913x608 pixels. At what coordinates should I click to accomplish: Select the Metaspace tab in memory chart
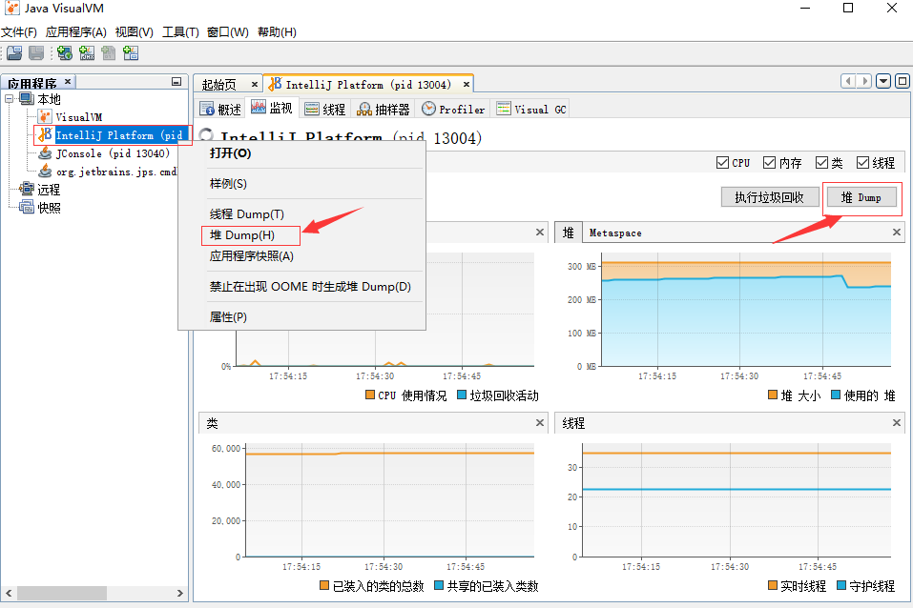(615, 233)
